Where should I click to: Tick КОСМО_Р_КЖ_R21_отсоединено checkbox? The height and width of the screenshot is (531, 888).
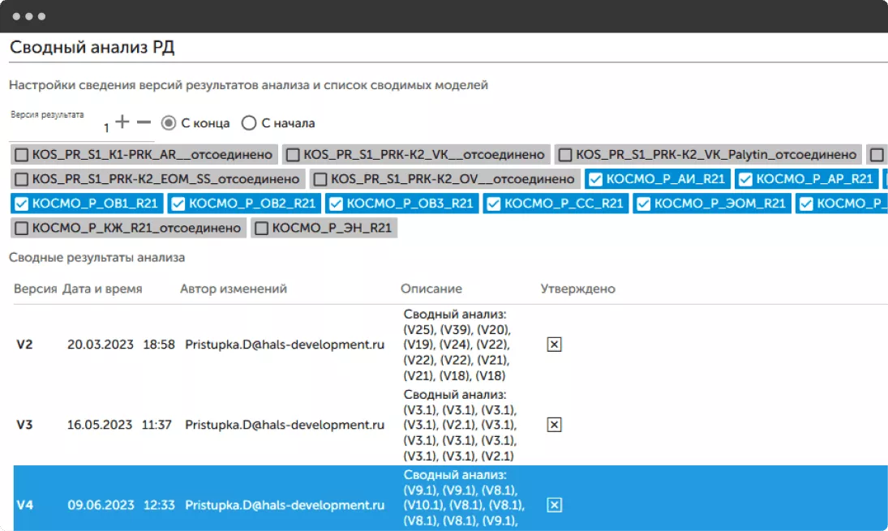pos(22,229)
